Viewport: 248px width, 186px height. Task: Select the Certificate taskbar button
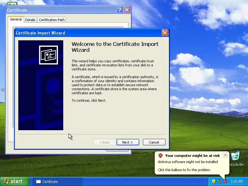58,182
